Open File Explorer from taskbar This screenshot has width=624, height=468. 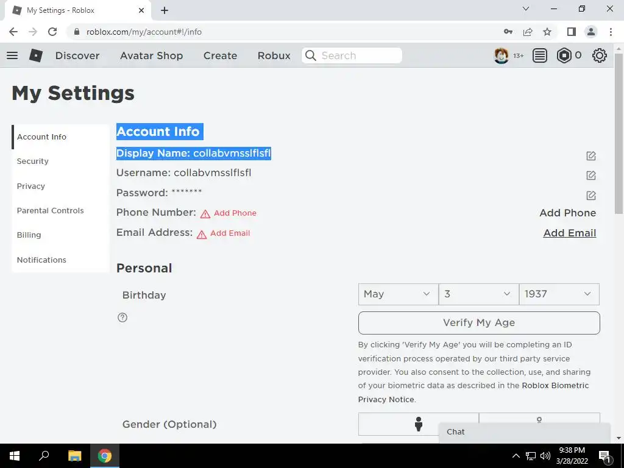[x=74, y=456]
